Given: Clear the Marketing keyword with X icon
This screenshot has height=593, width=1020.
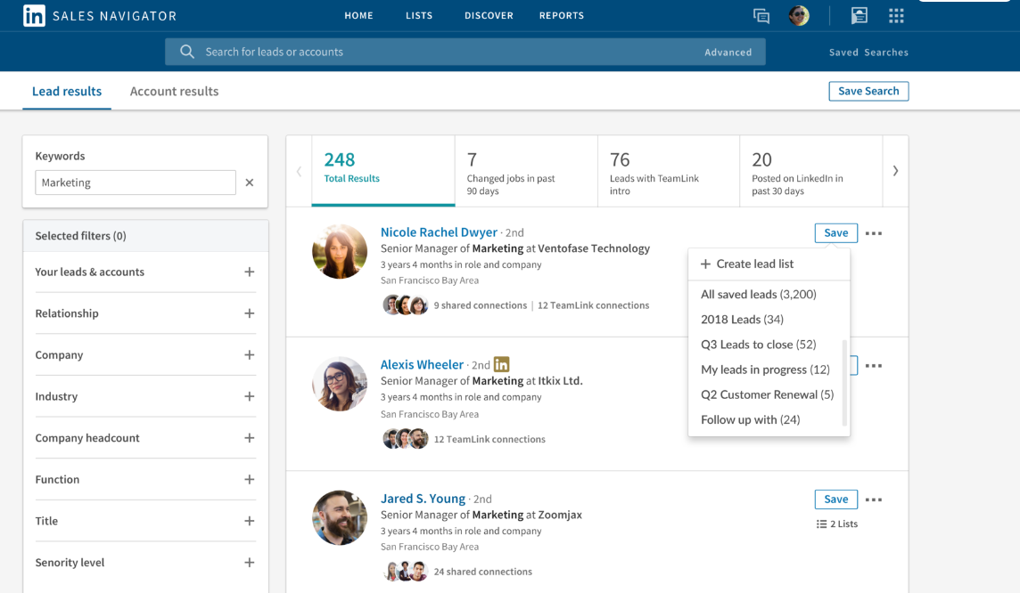Looking at the screenshot, I should click(x=249, y=183).
